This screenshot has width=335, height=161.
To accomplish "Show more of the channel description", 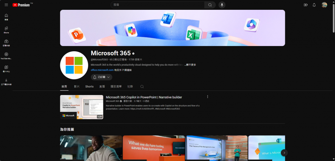I will 190,65.
